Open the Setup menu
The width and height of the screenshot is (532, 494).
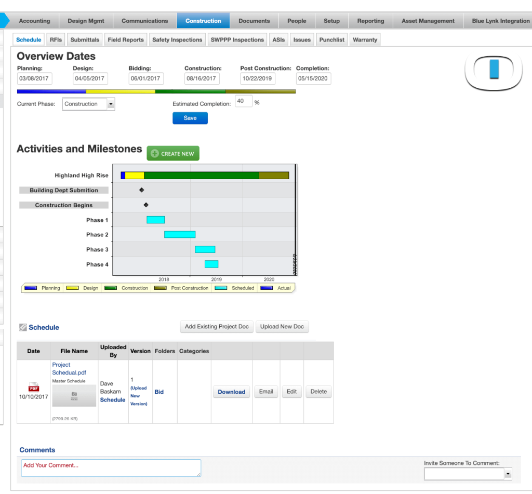coord(332,21)
